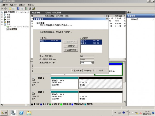Open the 操作(A) menu

[x=13, y=5]
